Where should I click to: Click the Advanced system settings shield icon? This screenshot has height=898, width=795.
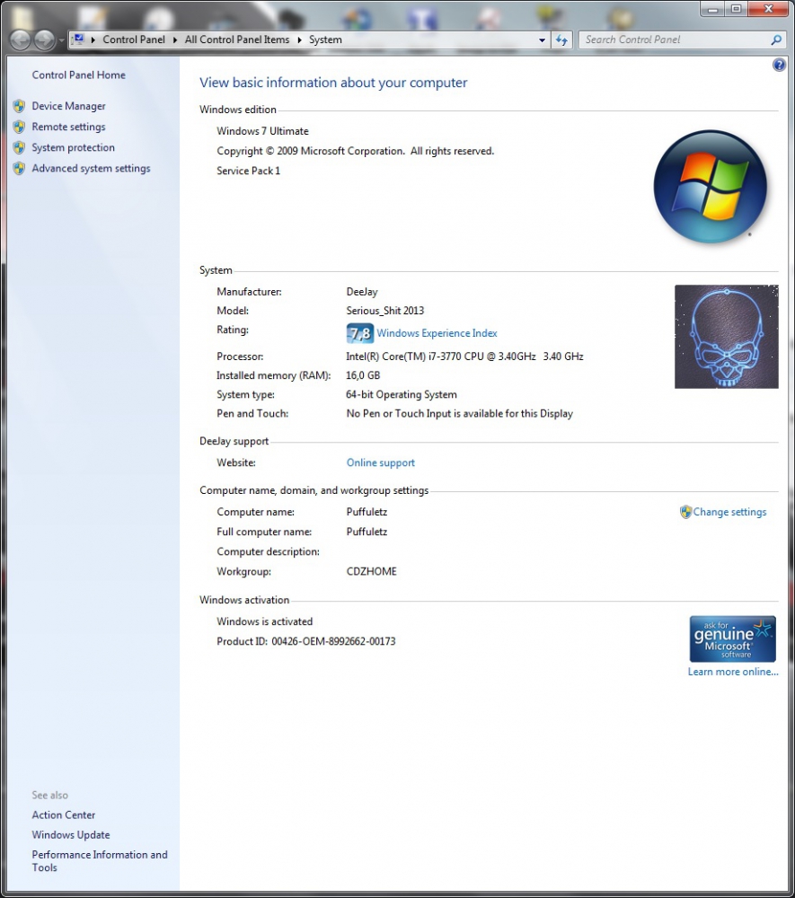click(x=19, y=168)
